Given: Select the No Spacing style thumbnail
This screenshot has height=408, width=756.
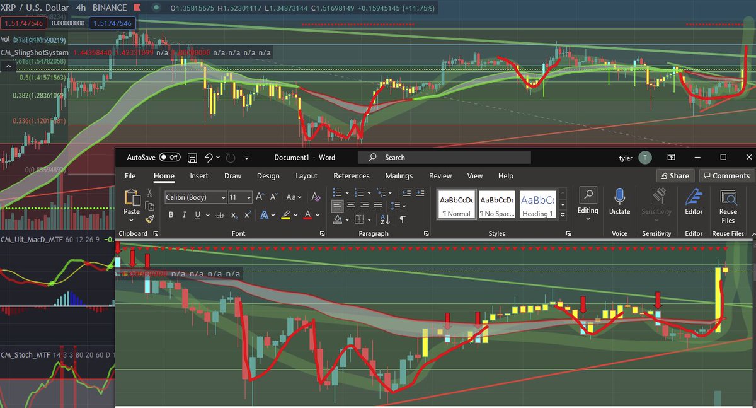Looking at the screenshot, I should click(x=496, y=205).
